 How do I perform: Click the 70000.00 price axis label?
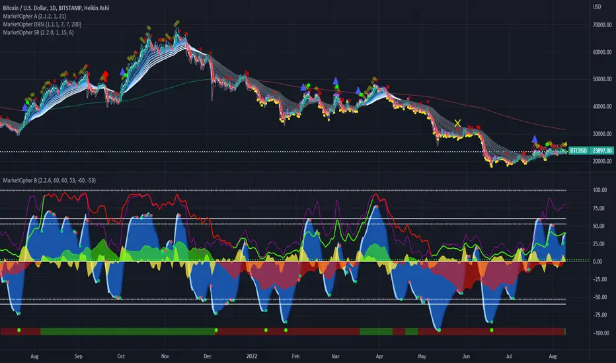click(602, 24)
